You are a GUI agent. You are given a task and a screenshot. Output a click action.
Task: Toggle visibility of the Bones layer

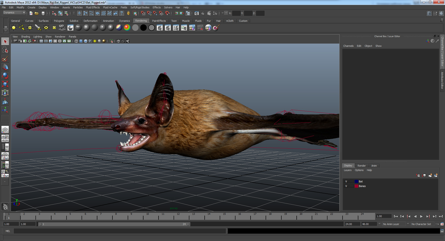pyautogui.click(x=346, y=186)
